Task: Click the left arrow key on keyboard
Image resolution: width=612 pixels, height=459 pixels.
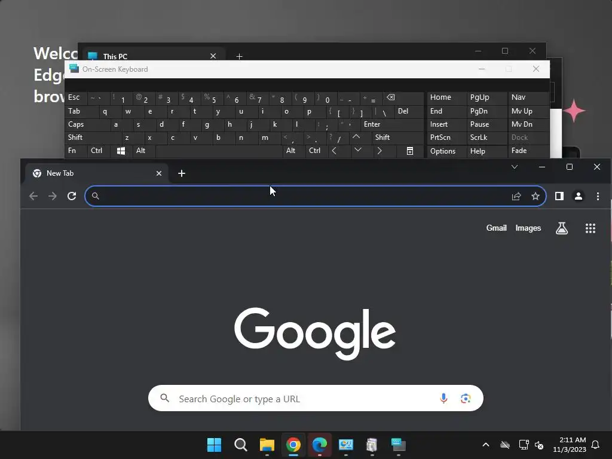Action: pos(334,151)
